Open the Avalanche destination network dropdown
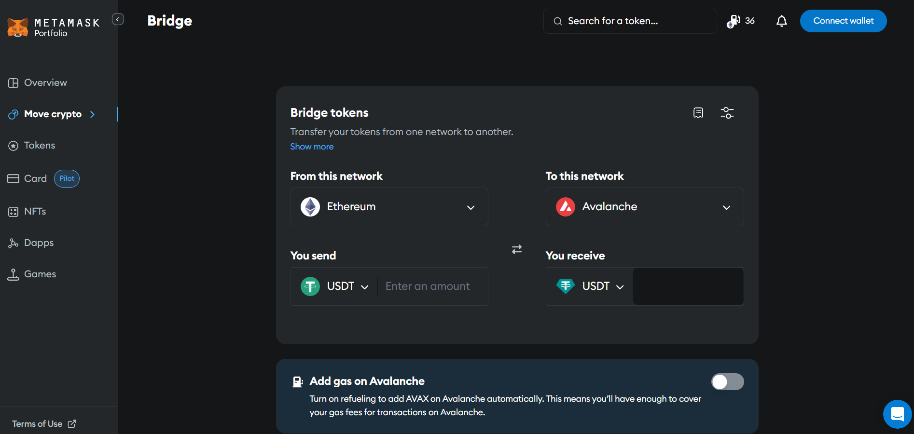 tap(645, 207)
